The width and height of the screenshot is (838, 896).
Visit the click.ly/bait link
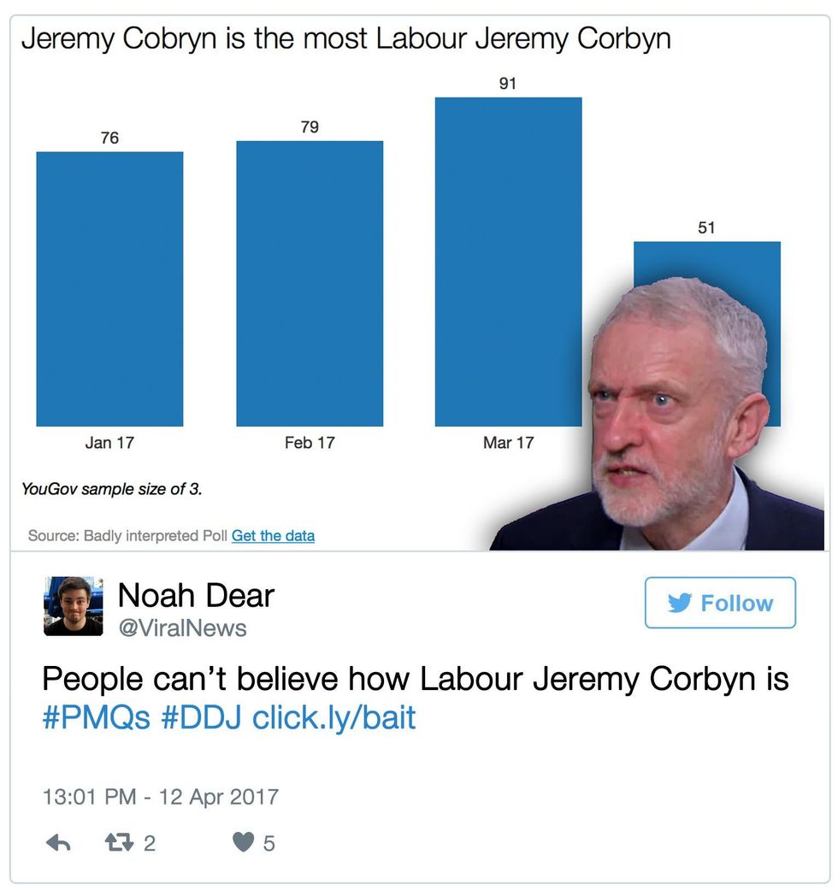(x=333, y=716)
